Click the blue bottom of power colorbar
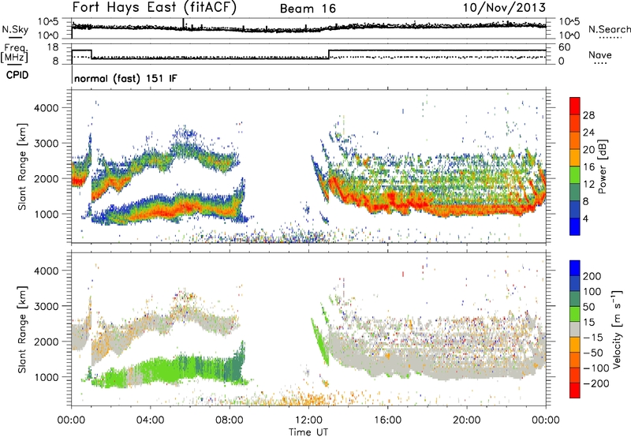The height and width of the screenshot is (437, 631). click(x=575, y=226)
